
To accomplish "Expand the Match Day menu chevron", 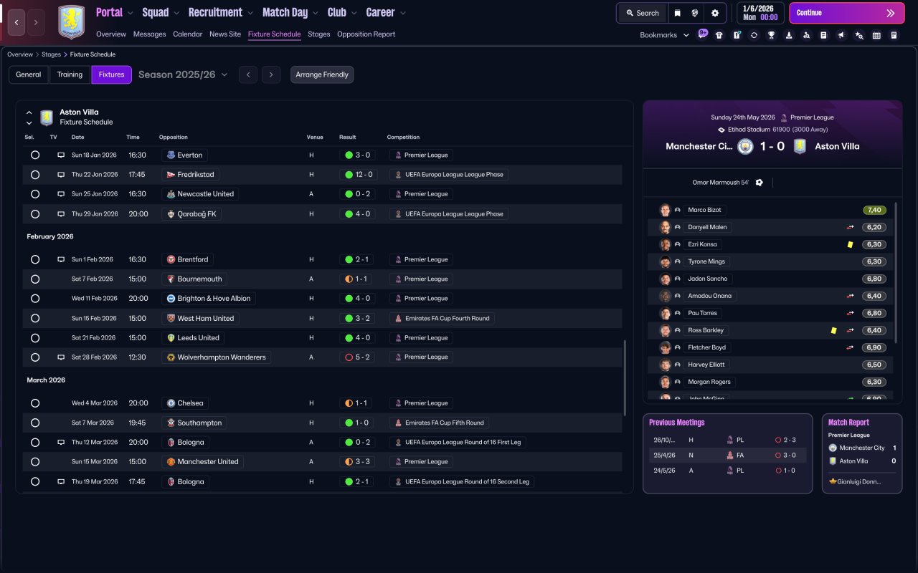I will pyautogui.click(x=316, y=13).
